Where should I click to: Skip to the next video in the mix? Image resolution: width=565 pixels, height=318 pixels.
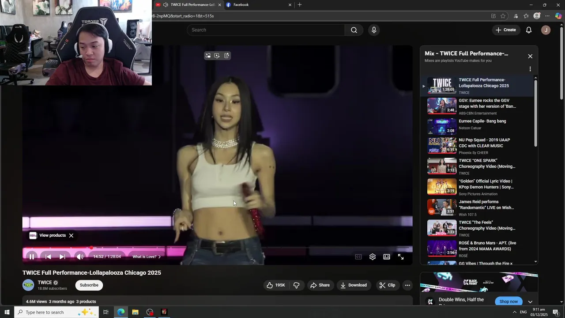(x=62, y=257)
